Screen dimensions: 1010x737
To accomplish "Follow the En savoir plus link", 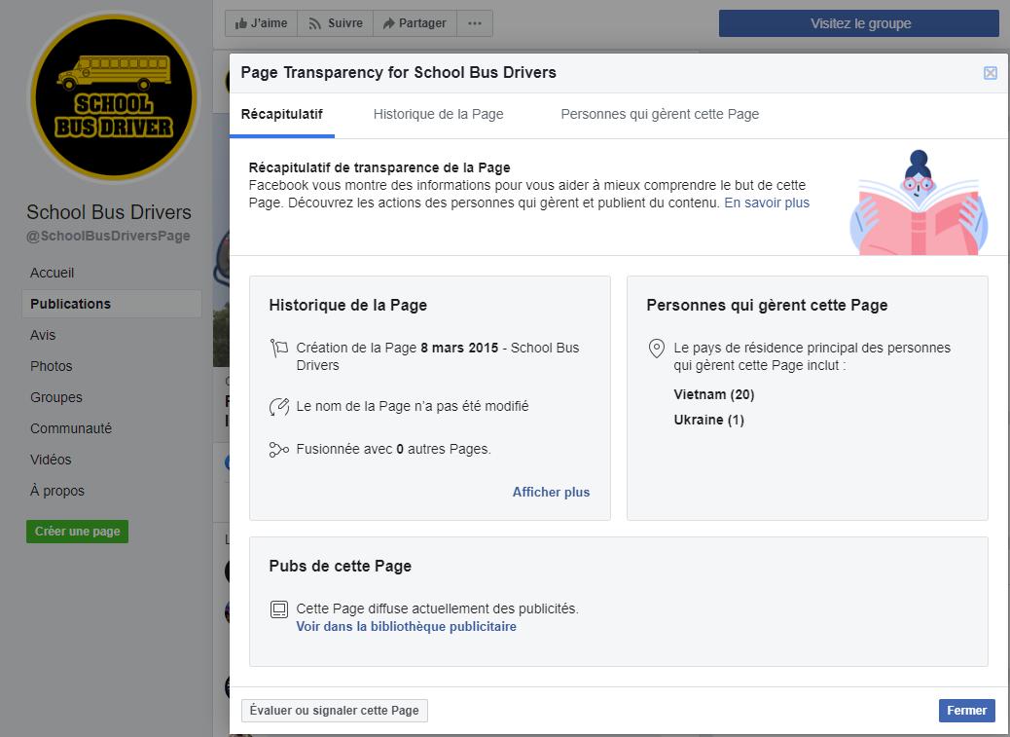I will [x=767, y=203].
